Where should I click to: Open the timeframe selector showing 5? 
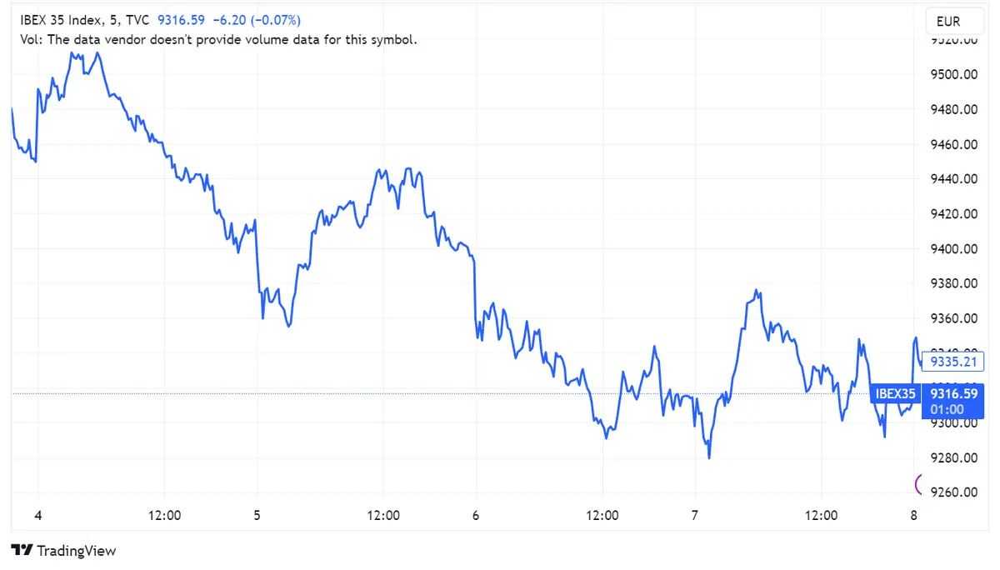[x=111, y=20]
